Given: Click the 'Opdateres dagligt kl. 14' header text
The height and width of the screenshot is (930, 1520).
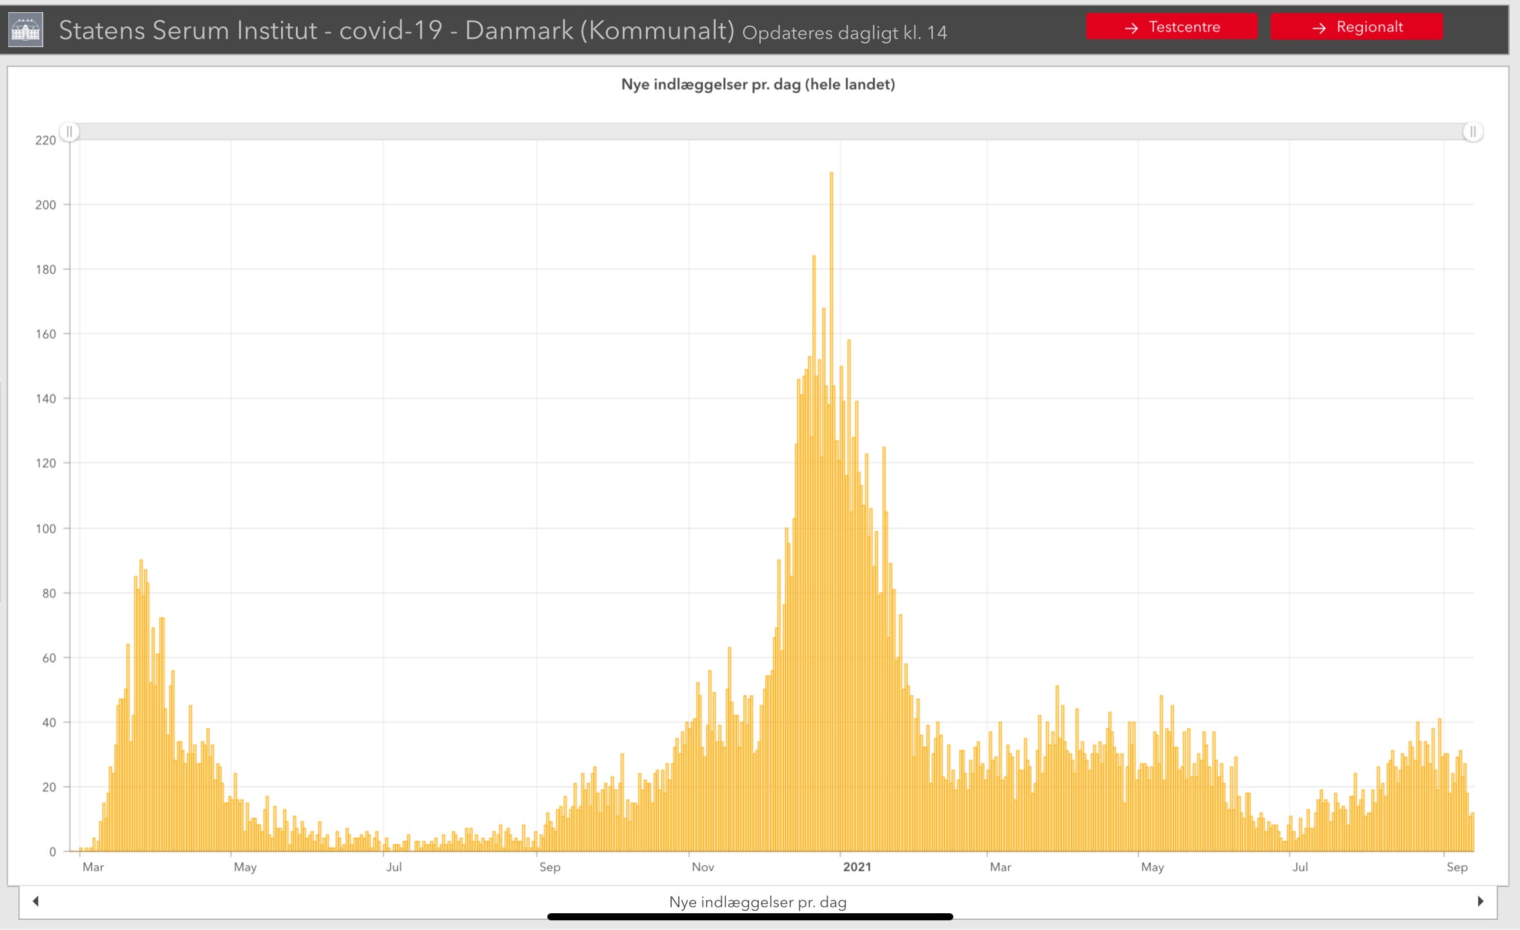Looking at the screenshot, I should [x=844, y=33].
